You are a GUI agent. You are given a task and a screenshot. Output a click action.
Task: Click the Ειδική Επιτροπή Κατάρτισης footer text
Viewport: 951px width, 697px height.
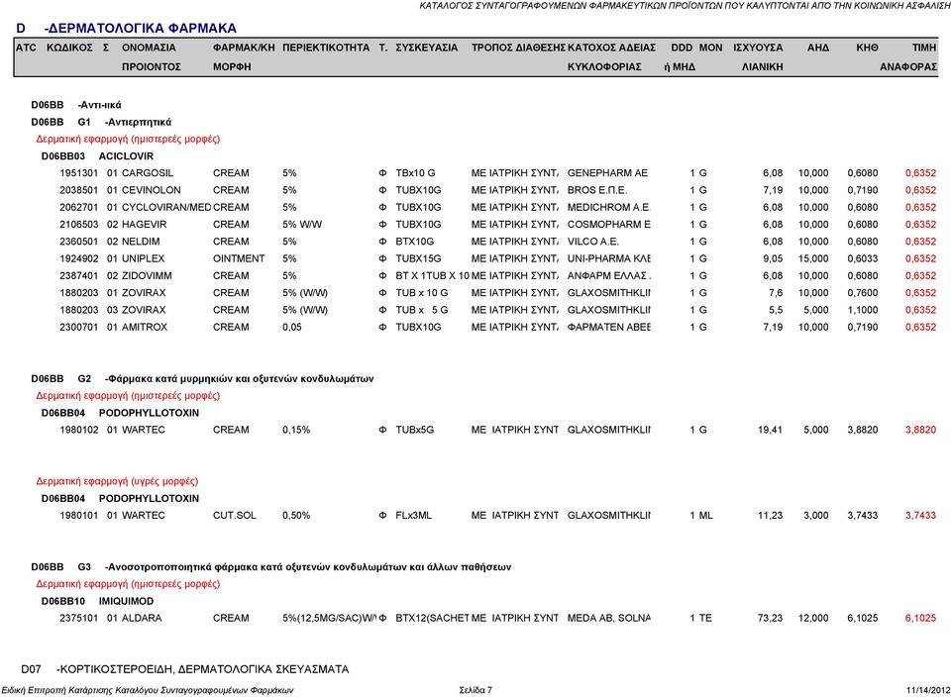pos(148,690)
